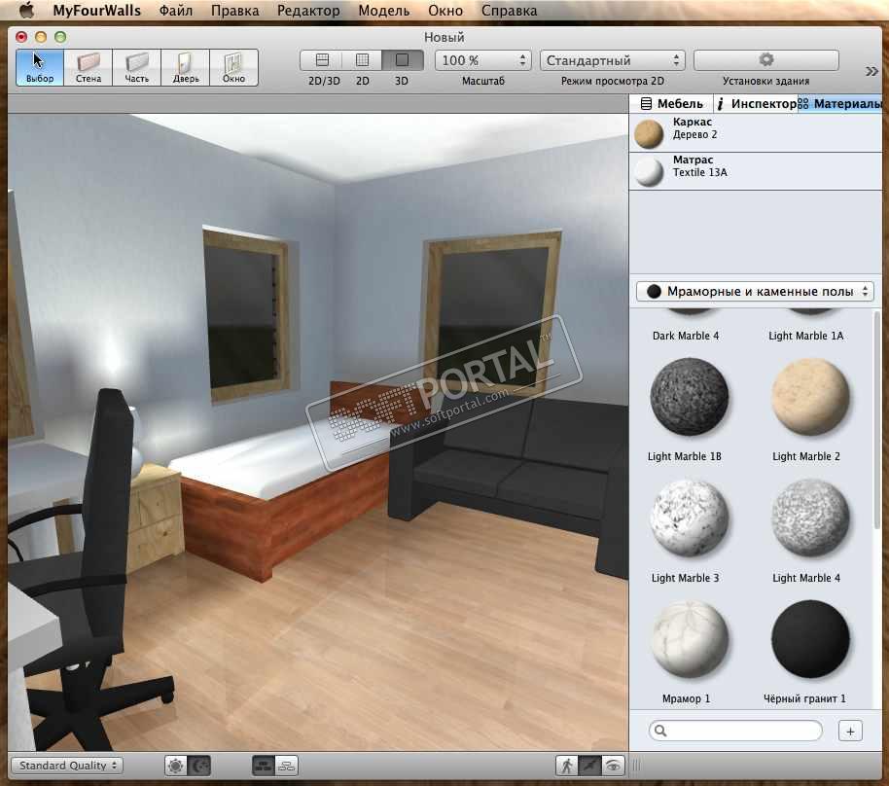This screenshot has width=889, height=786.
Task: Click the Light Marble 1A label
Action: click(805, 336)
